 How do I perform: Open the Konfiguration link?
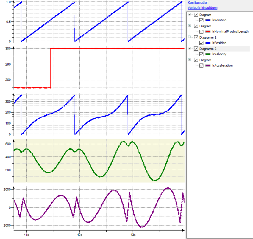pos(198,2)
